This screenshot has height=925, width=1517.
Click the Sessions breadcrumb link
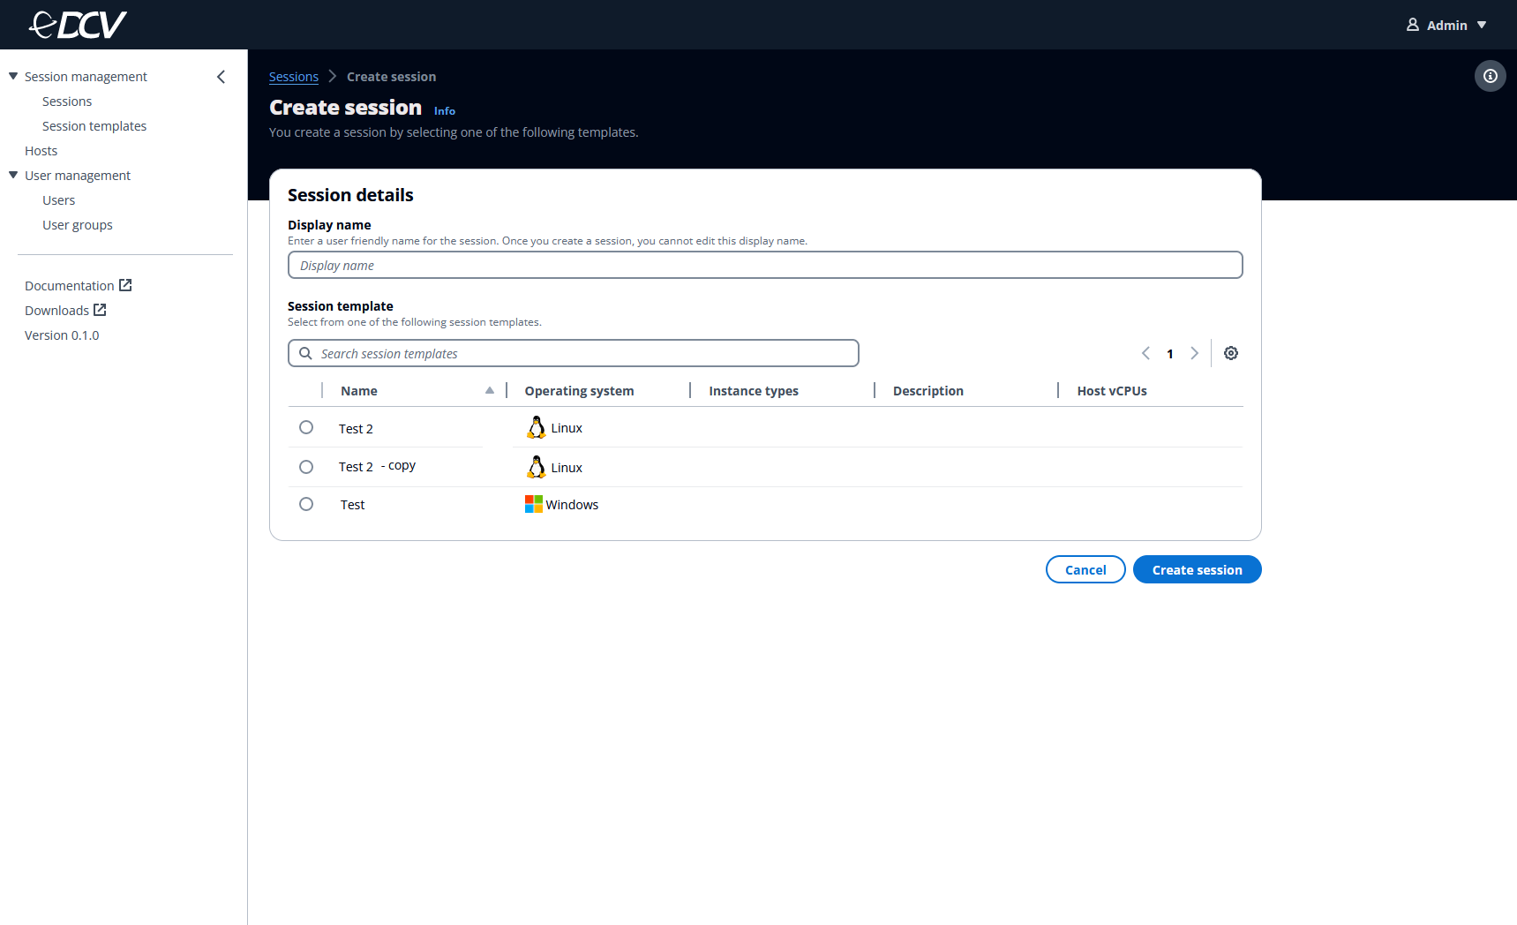click(294, 76)
